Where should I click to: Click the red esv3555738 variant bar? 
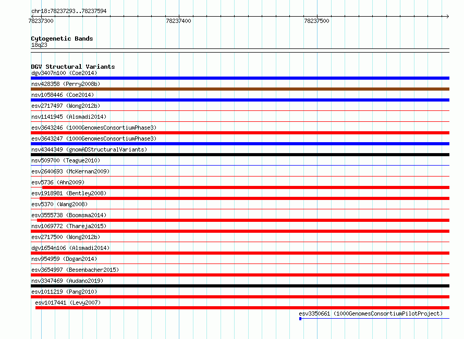[243, 220]
